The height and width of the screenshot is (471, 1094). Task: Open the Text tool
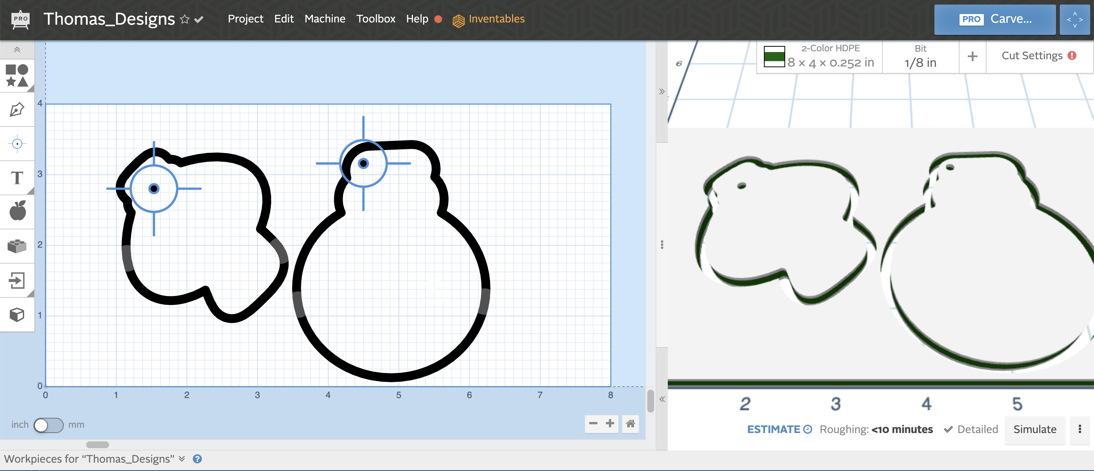[17, 178]
